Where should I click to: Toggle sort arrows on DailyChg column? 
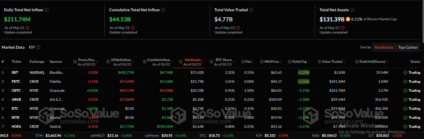[x=309, y=62]
